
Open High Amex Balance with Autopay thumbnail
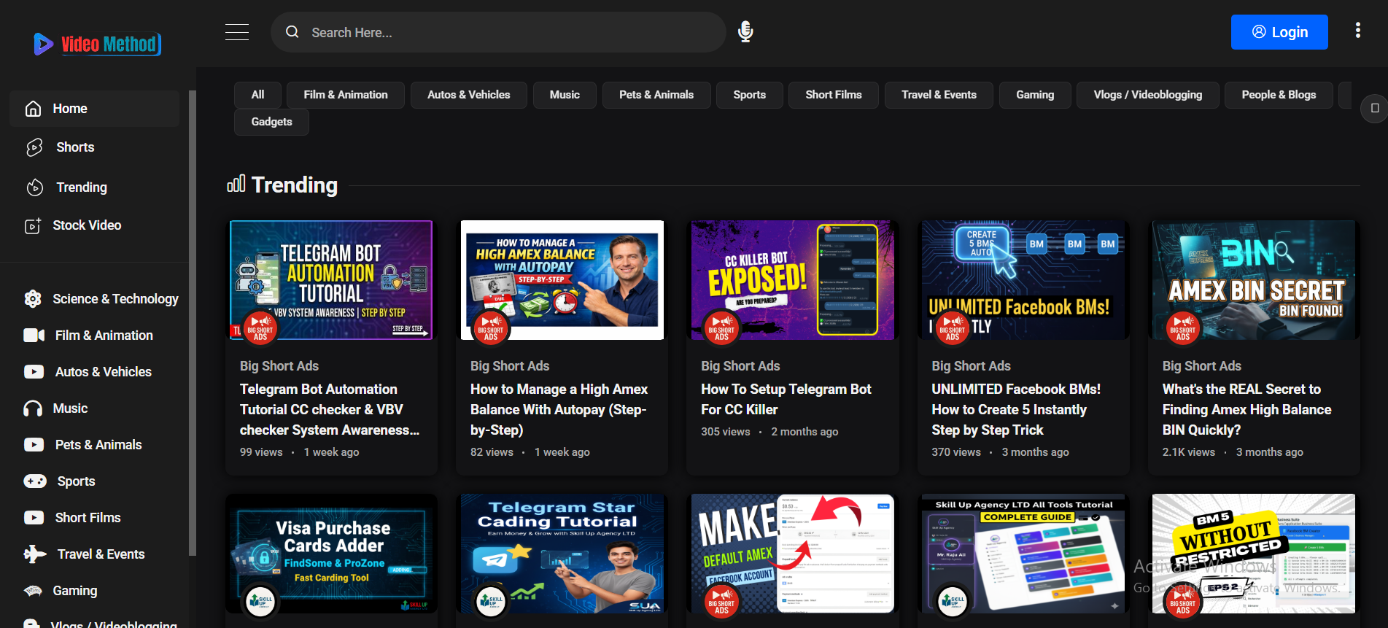point(562,280)
